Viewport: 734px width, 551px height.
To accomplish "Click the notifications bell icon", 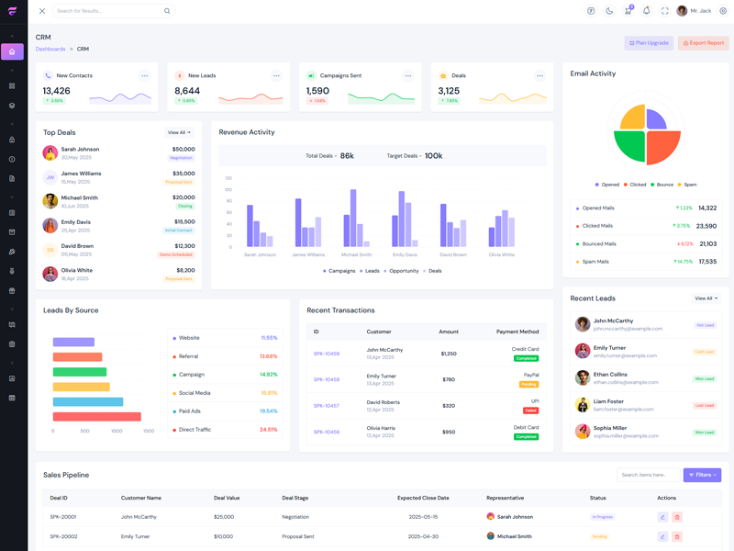I will [646, 11].
